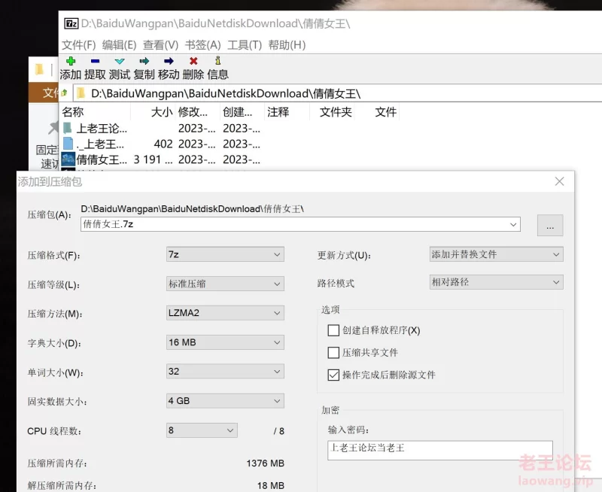Click the ... browse button for archive path
Image resolution: width=602 pixels, height=492 pixels.
(550, 225)
